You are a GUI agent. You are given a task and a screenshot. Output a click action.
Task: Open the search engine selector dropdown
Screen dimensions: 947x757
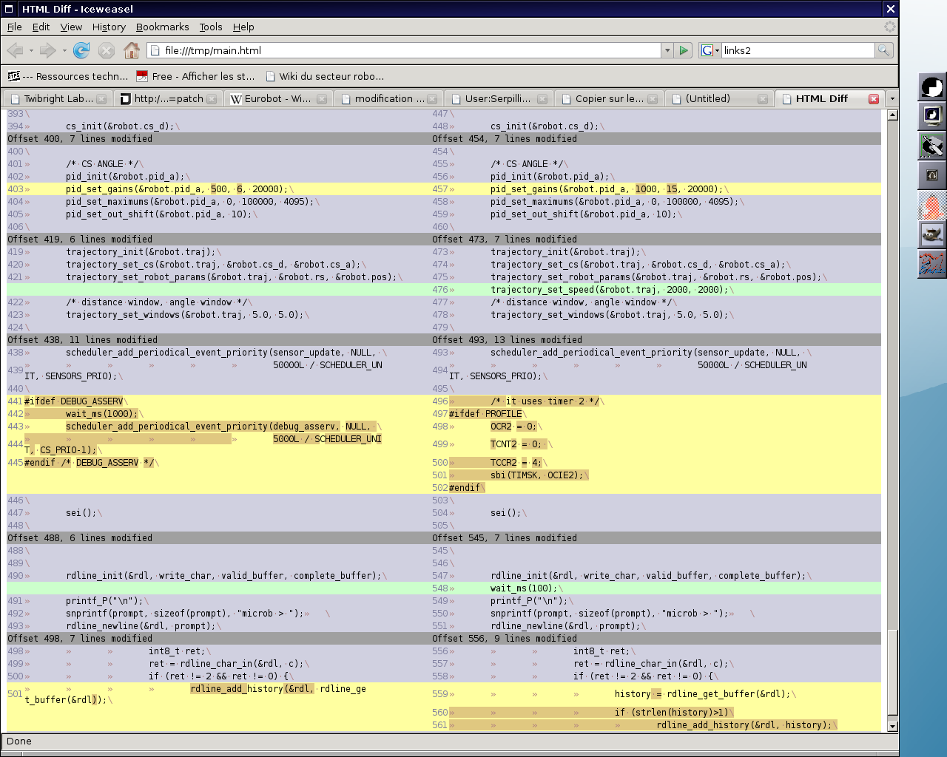pyautogui.click(x=710, y=50)
